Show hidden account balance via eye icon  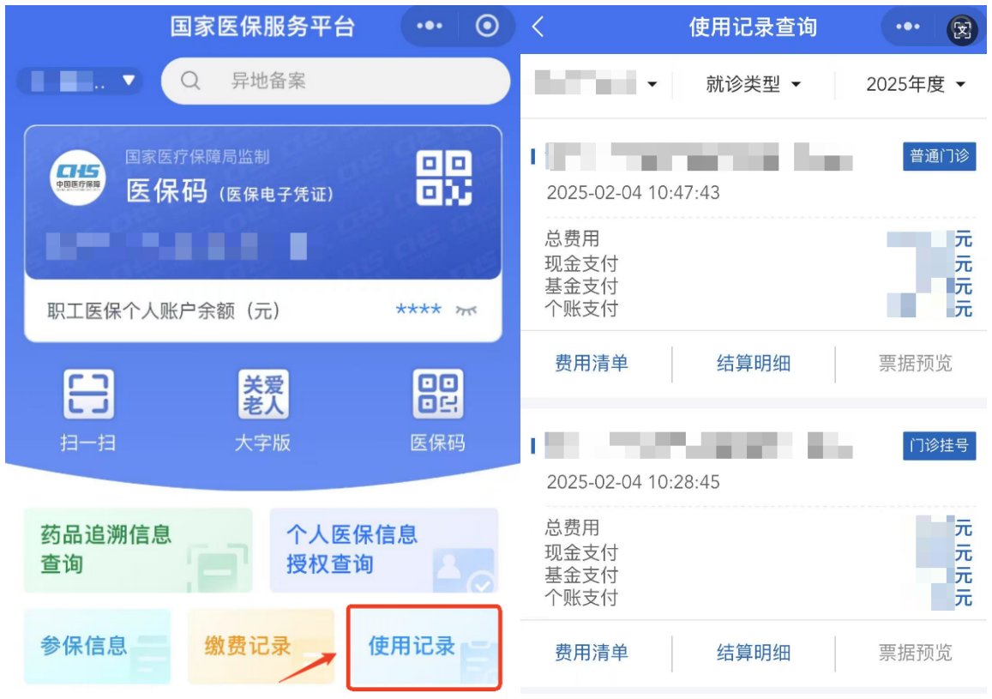pos(466,310)
